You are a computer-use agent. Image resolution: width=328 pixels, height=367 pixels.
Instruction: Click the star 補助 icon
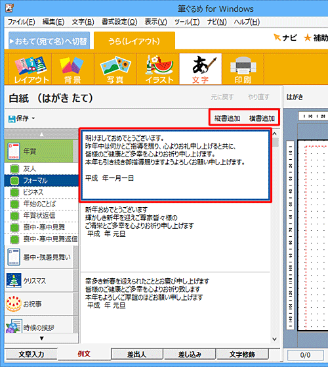308,37
